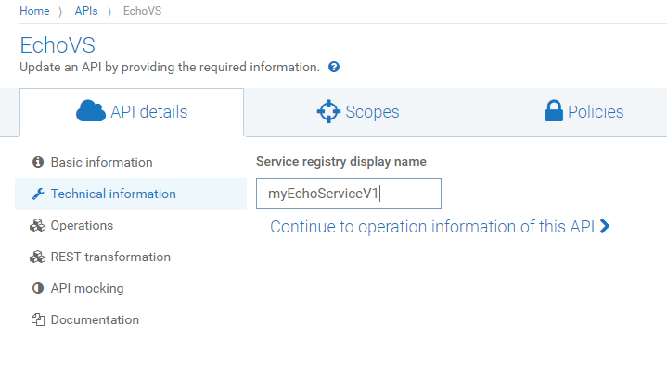Go to the Home breadcrumb link

click(x=34, y=10)
